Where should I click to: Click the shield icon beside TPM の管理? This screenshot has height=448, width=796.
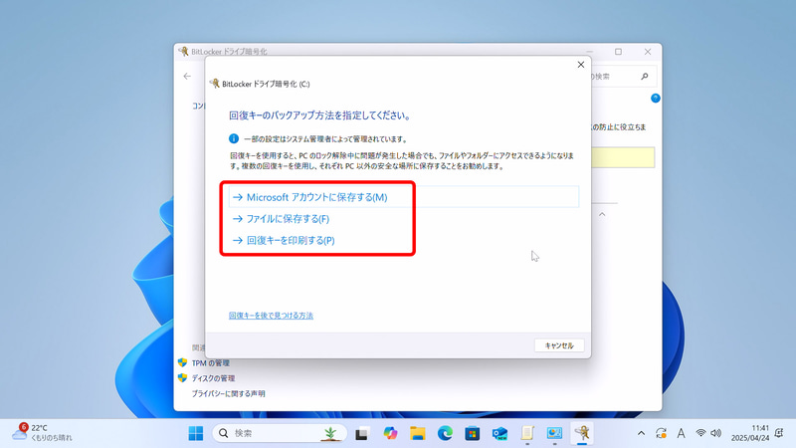coord(183,362)
